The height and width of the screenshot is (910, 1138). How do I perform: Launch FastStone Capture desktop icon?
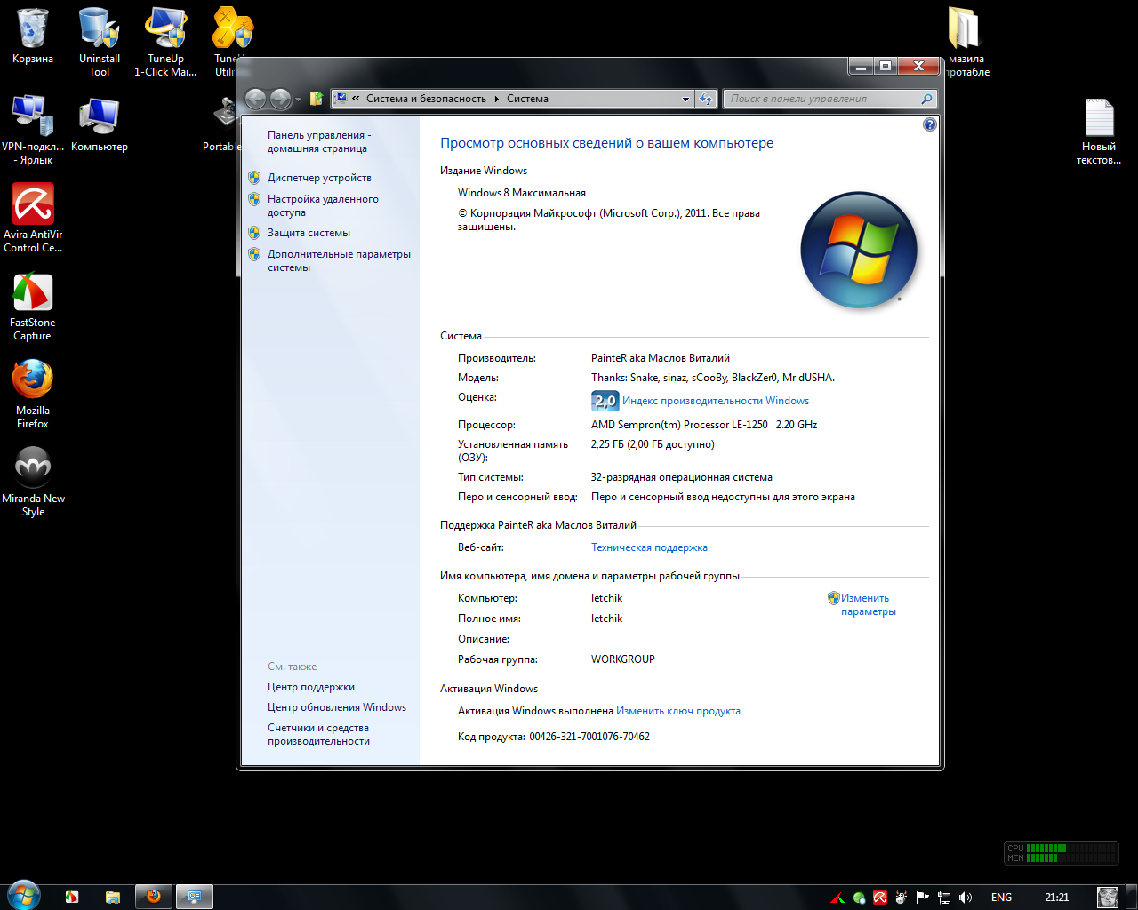click(33, 306)
